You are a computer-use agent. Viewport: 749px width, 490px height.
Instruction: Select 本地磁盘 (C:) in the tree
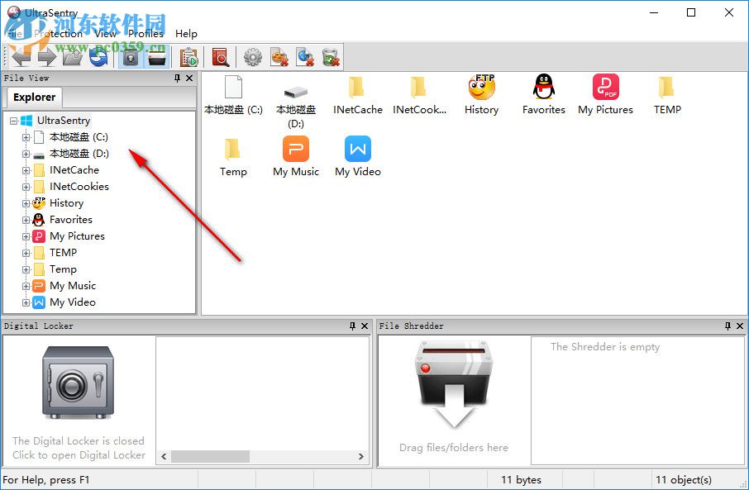coord(79,137)
